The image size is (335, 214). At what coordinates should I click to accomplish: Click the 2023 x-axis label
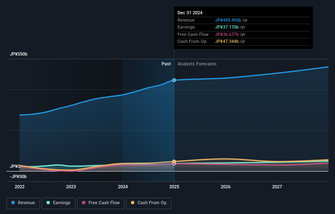[71, 187]
